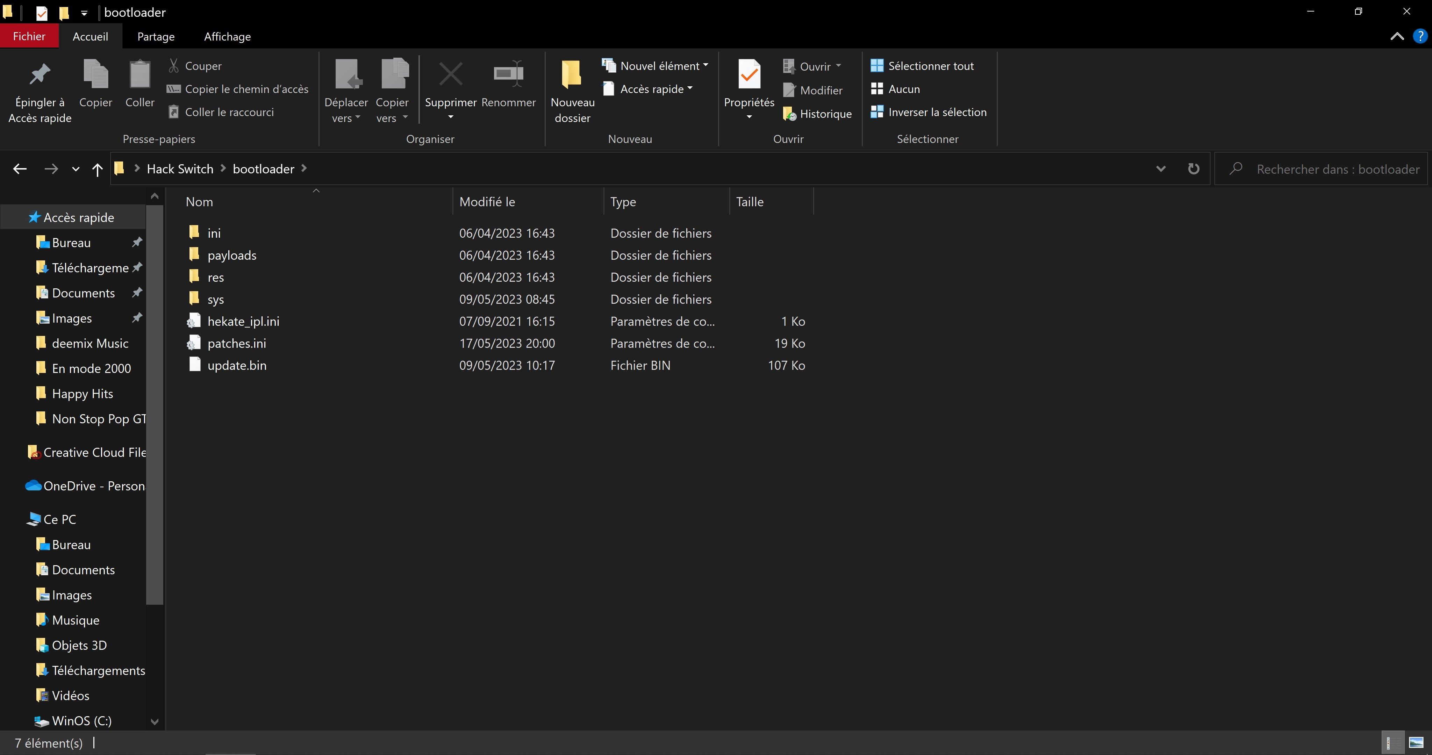The width and height of the screenshot is (1432, 755).
Task: Open the Fichier menu
Action: click(x=29, y=37)
